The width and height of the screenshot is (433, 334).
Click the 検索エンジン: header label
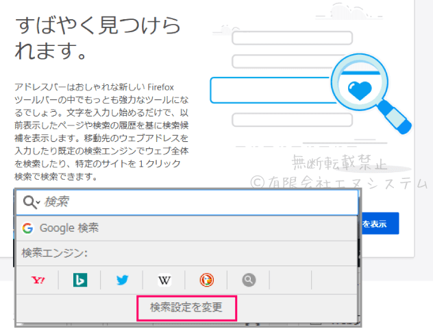tap(55, 253)
